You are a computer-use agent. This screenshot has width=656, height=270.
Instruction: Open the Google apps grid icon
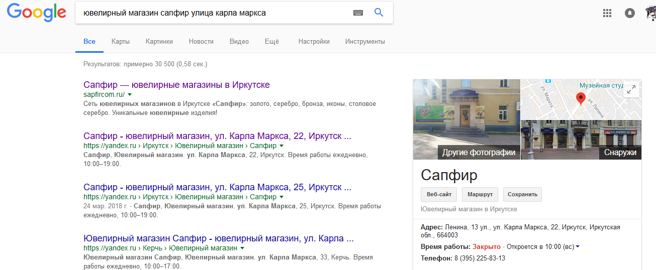(607, 13)
